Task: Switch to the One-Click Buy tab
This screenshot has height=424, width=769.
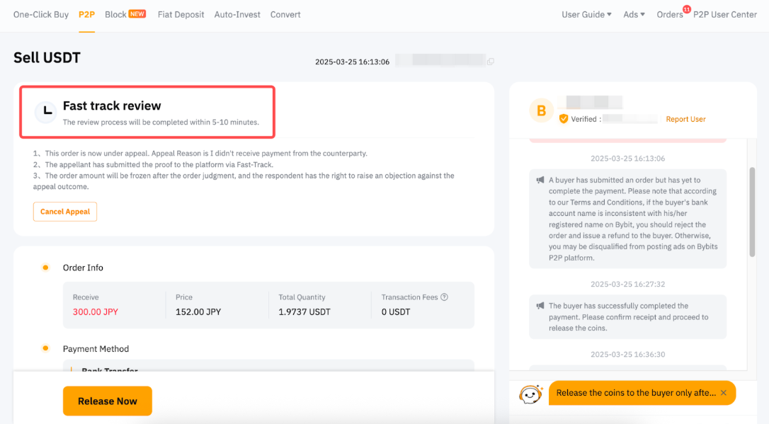Action: coord(41,14)
